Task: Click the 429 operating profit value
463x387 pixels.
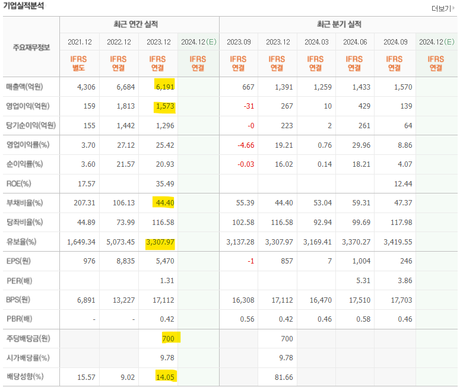Action: tap(364, 106)
